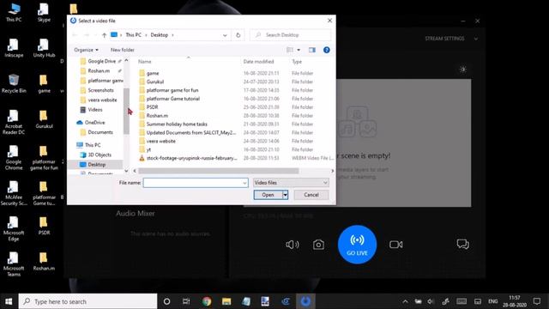Select 3D Objects in navigation pane
Viewport: 549px width, 309px height.
(x=100, y=154)
